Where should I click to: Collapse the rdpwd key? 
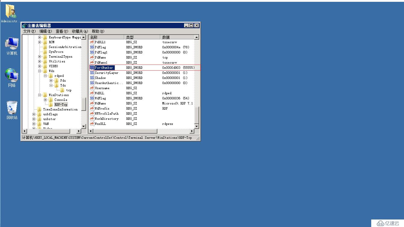pos(45,76)
